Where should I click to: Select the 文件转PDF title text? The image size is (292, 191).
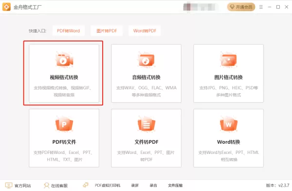pyautogui.click(x=146, y=142)
